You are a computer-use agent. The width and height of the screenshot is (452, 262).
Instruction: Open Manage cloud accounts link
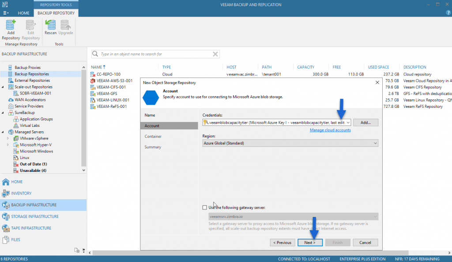pyautogui.click(x=330, y=130)
